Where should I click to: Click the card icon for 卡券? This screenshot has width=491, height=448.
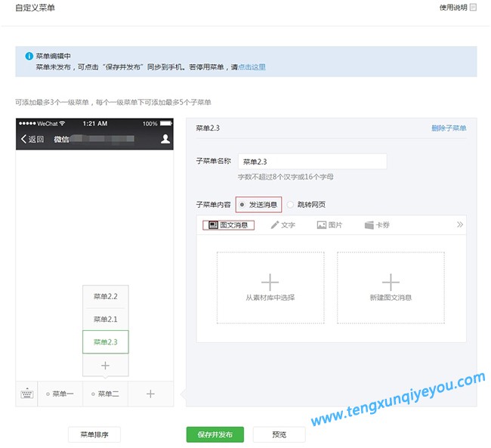click(369, 225)
